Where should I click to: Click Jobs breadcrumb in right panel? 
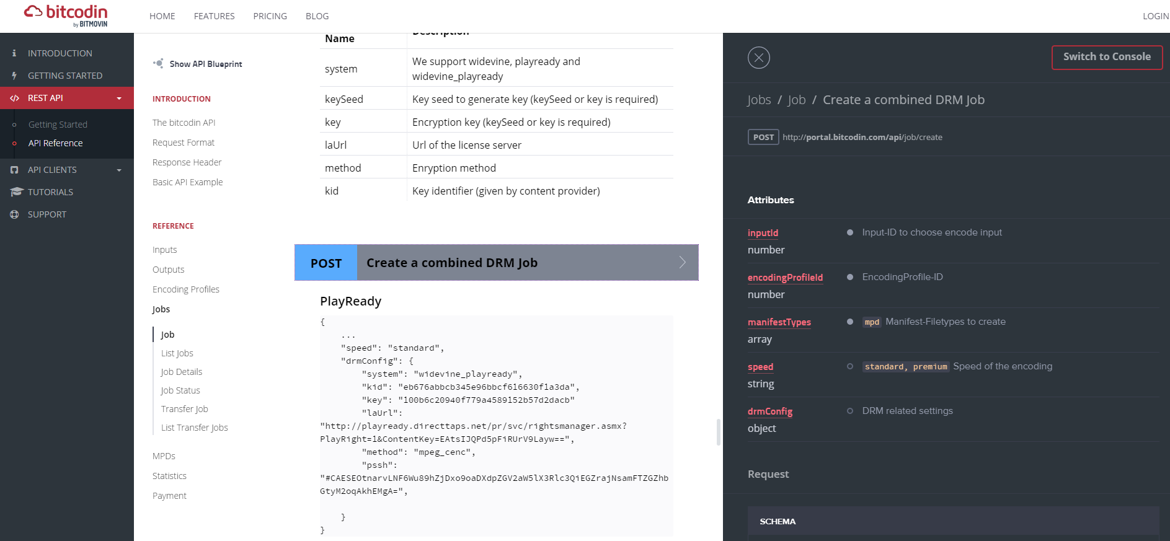click(760, 100)
